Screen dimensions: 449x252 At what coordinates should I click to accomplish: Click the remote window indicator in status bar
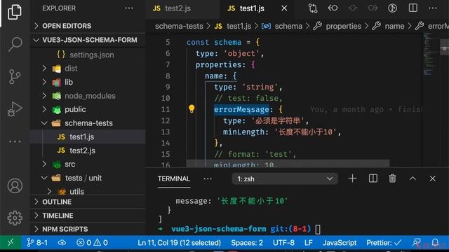(11, 243)
